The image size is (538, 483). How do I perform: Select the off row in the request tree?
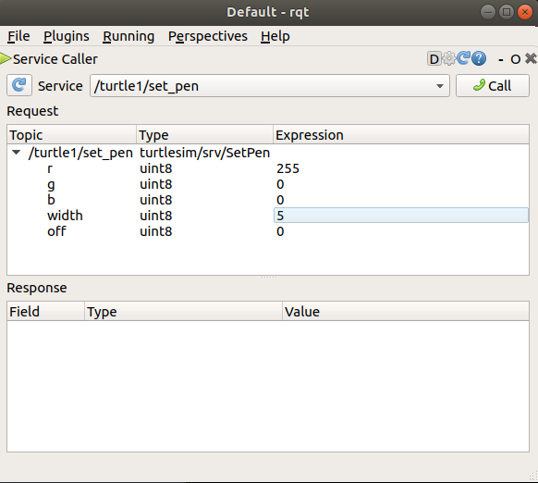(268, 231)
